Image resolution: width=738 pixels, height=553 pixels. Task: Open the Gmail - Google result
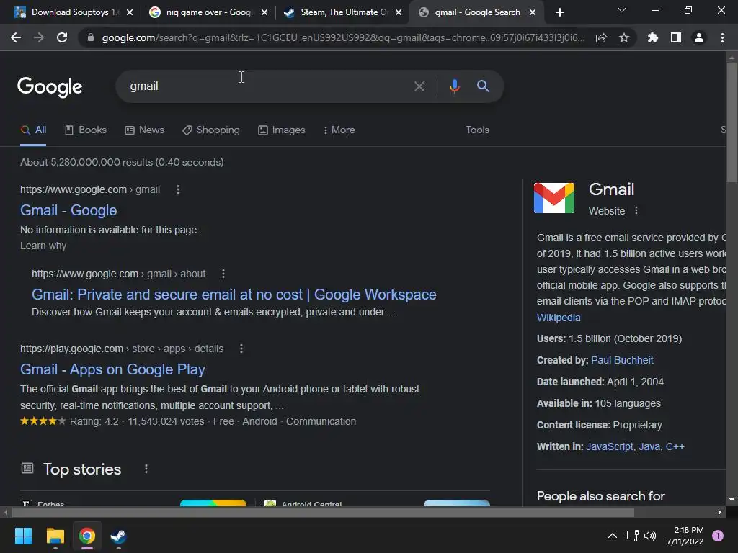68,210
